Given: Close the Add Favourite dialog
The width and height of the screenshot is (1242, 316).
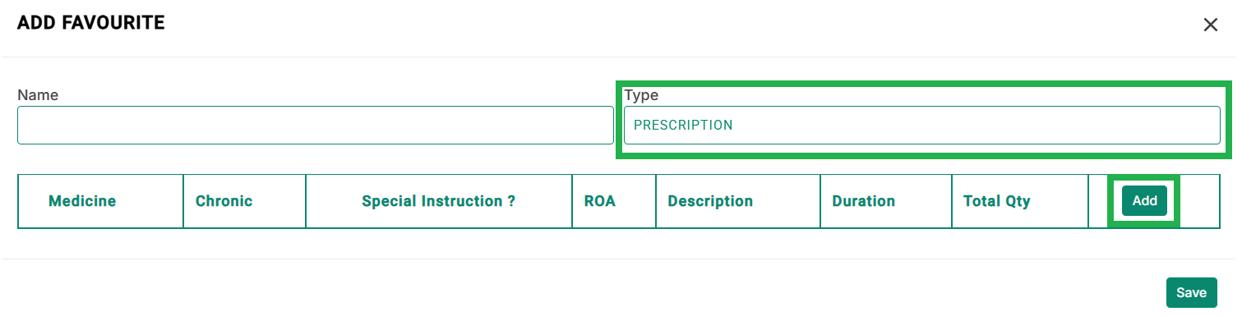Looking at the screenshot, I should point(1210,25).
